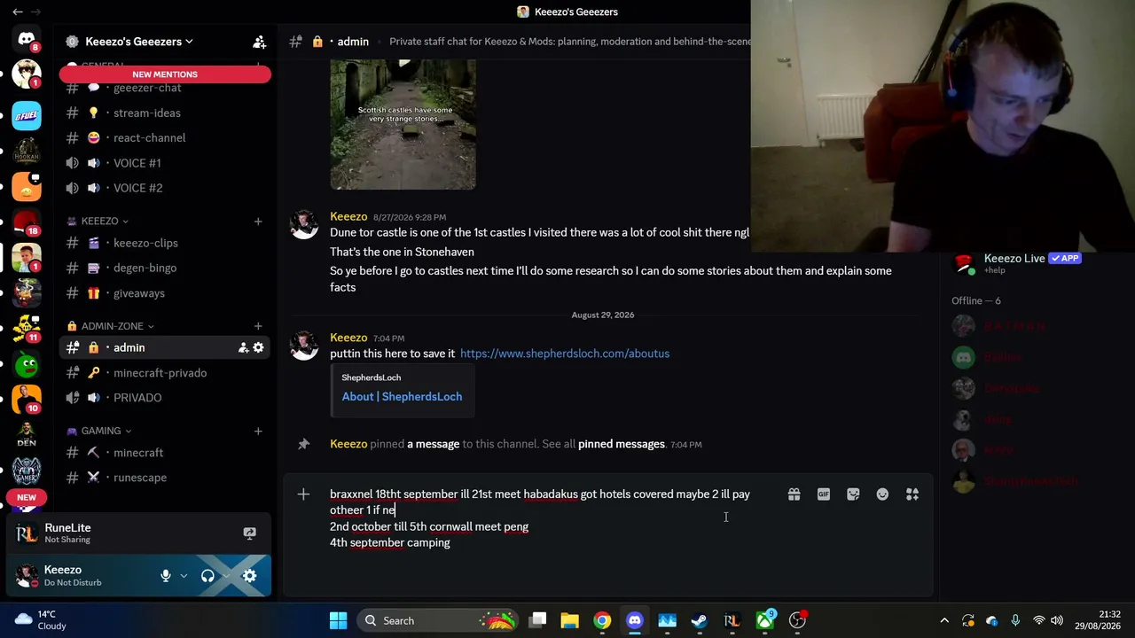The image size is (1135, 638).
Task: Open the emoji picker
Action: pos(882,494)
